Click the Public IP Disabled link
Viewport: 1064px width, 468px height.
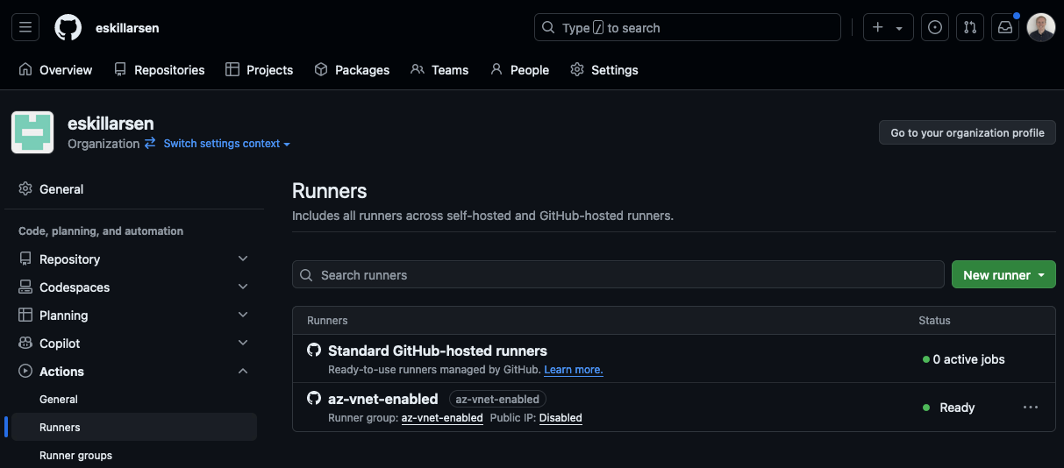(561, 418)
